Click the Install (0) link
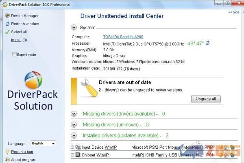The image size is (244, 163). (x=19, y=40)
